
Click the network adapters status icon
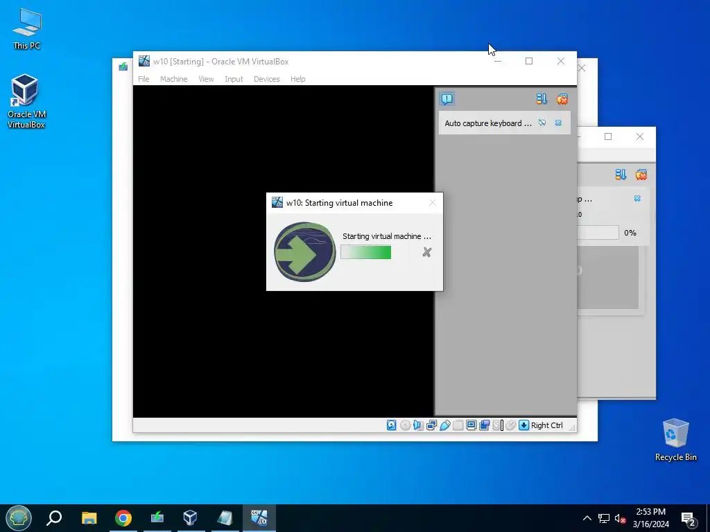[x=431, y=425]
